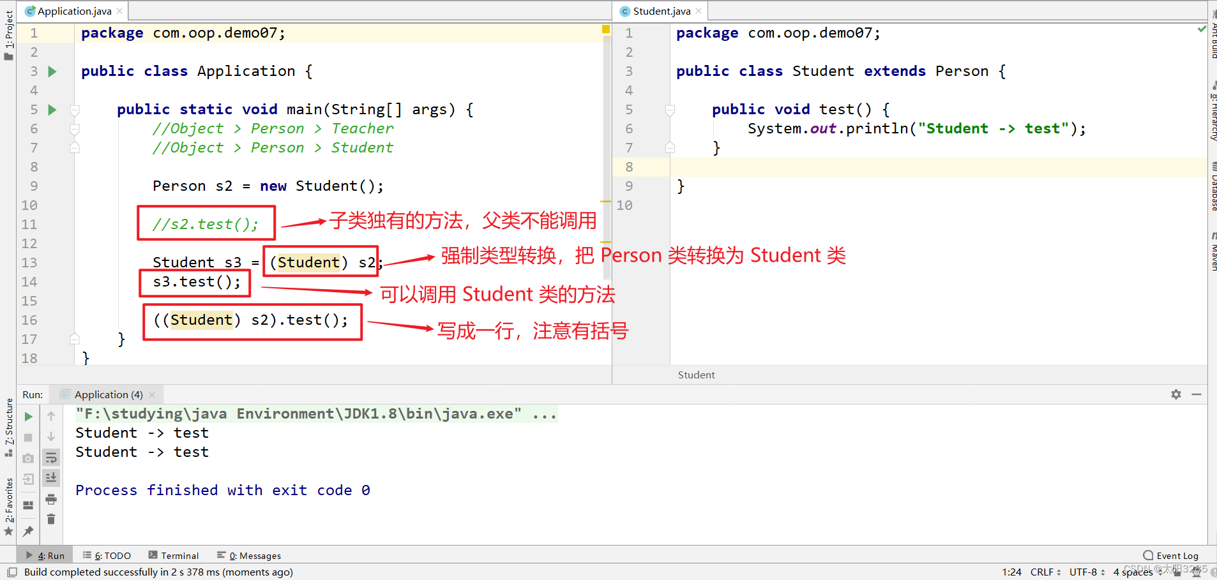
Task: Rerun the application from run panel
Action: click(28, 416)
